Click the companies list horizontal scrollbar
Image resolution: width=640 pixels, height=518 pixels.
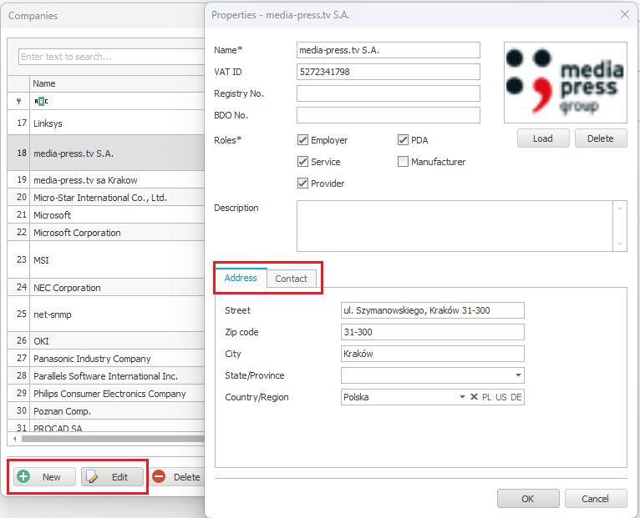click(x=109, y=439)
